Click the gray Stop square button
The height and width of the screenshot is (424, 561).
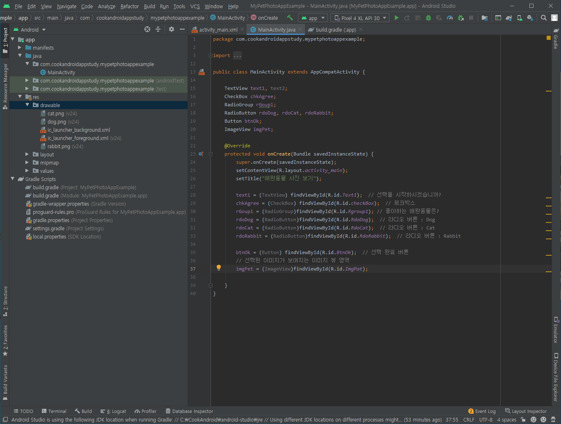[471, 18]
